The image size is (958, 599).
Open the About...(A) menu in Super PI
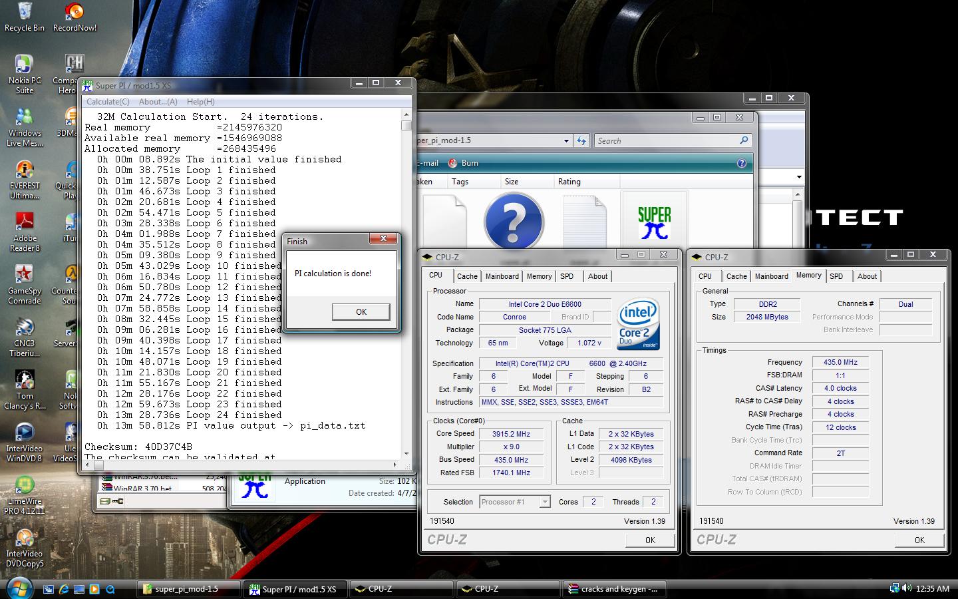tap(158, 102)
